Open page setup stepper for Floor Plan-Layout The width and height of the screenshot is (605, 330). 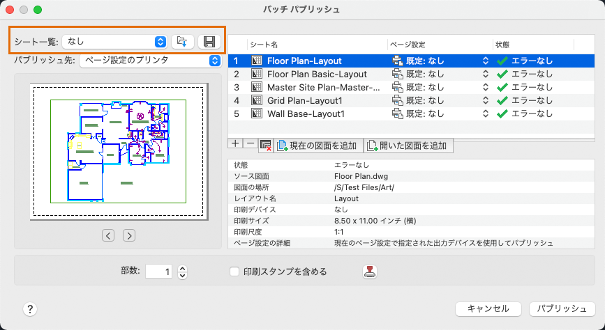coord(486,61)
